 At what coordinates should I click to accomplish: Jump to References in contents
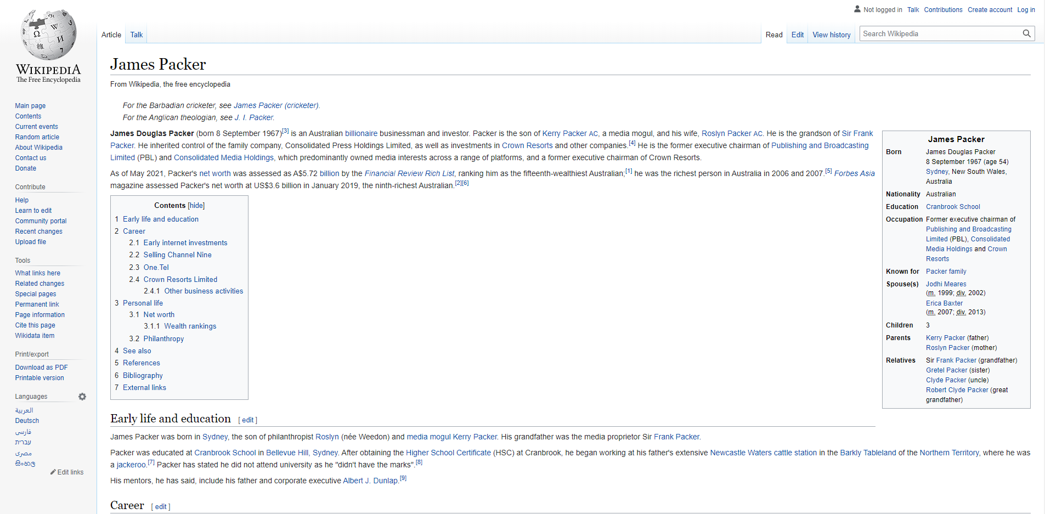pos(141,363)
